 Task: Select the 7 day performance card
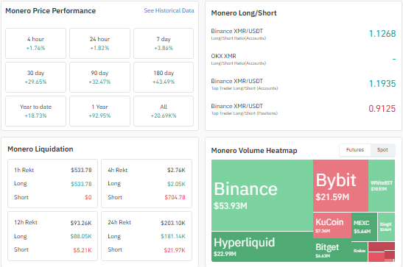[x=164, y=43]
